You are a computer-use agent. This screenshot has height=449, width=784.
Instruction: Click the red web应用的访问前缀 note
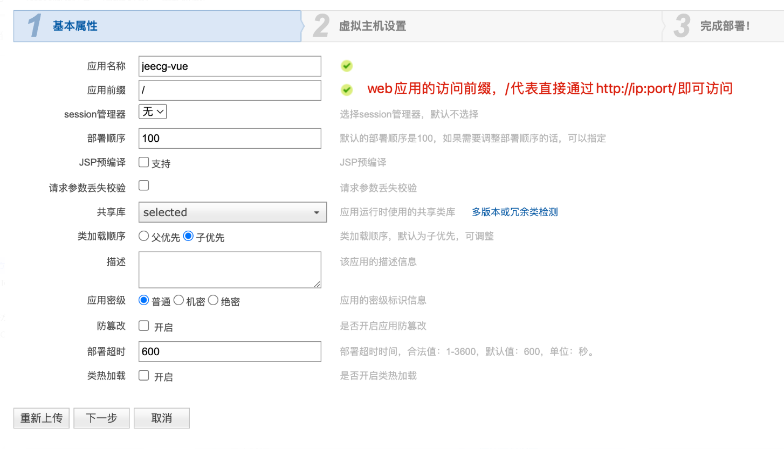[550, 88]
